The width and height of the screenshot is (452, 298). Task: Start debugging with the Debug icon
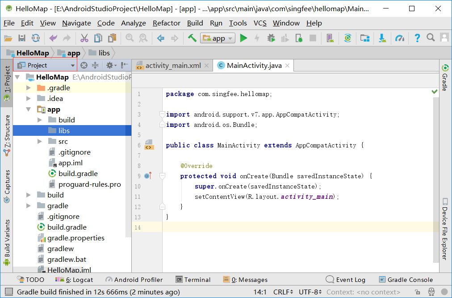click(x=272, y=38)
